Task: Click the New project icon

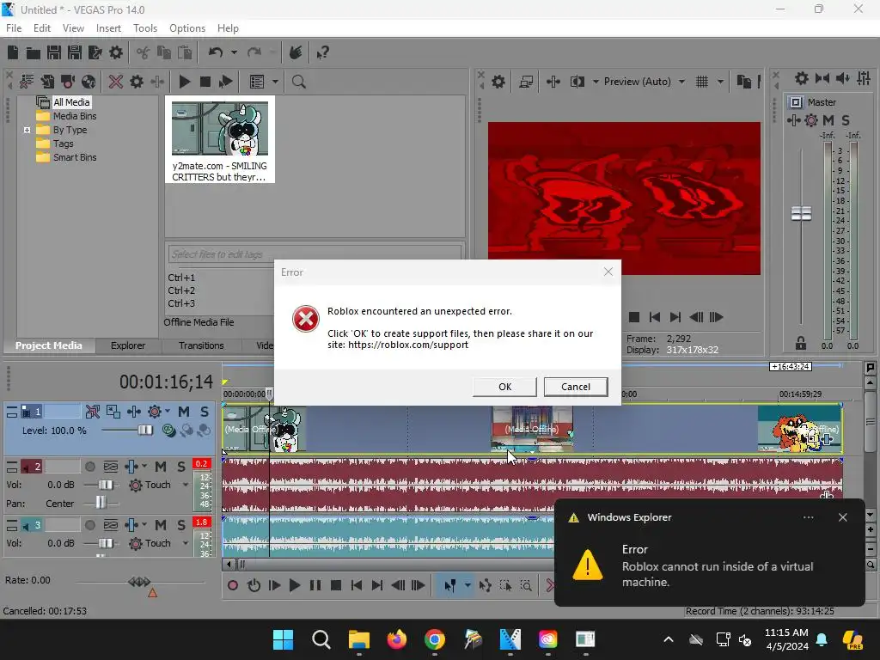Action: 13,52
